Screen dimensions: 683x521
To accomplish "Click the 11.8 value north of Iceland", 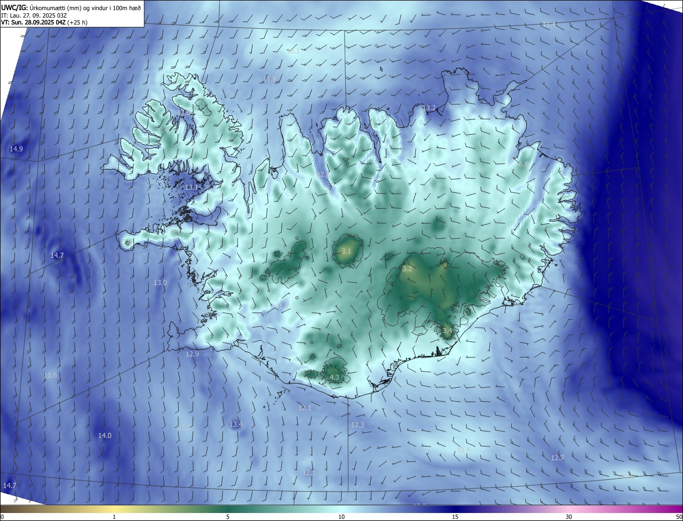I will click(x=271, y=79).
